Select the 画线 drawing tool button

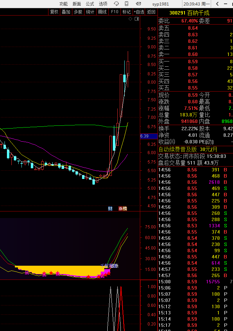(x=102, y=12)
